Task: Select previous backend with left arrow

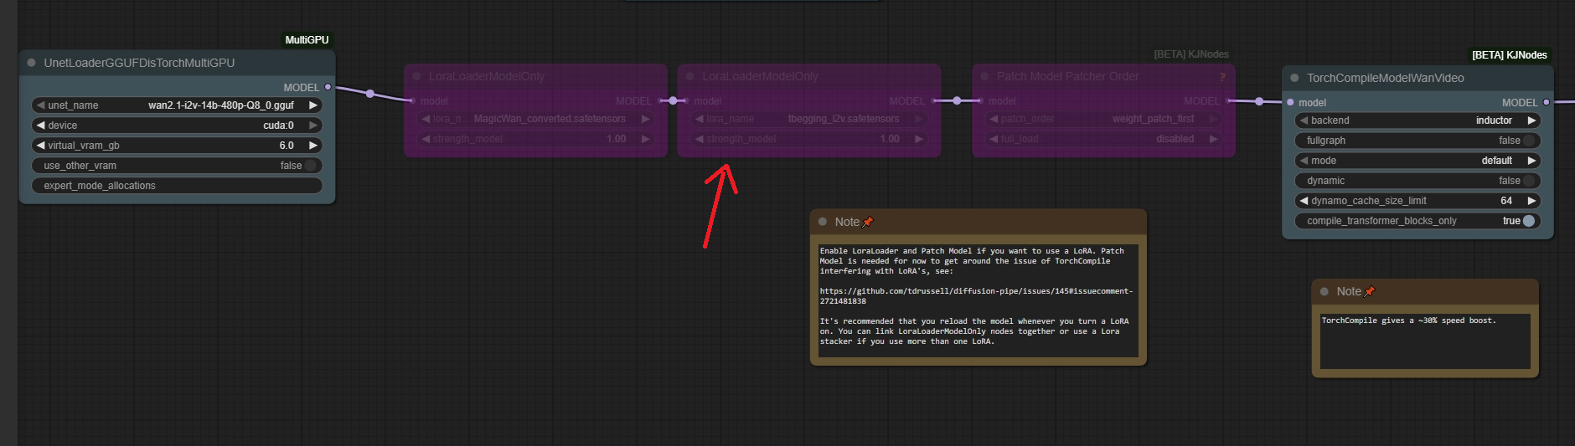Action: coord(1304,120)
